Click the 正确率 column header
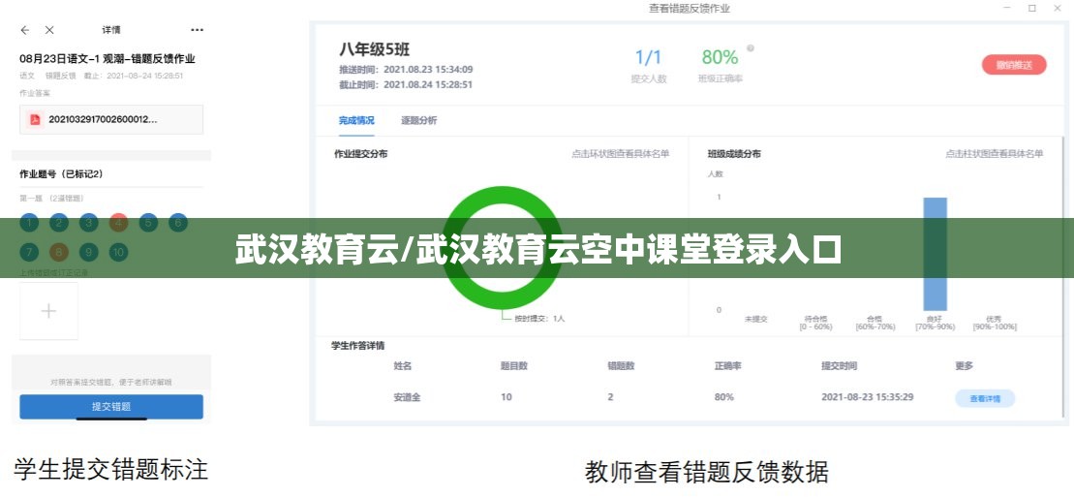Viewport: 1074px width, 497px height. (x=727, y=366)
